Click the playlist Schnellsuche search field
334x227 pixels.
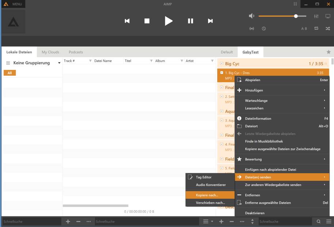click(285, 221)
